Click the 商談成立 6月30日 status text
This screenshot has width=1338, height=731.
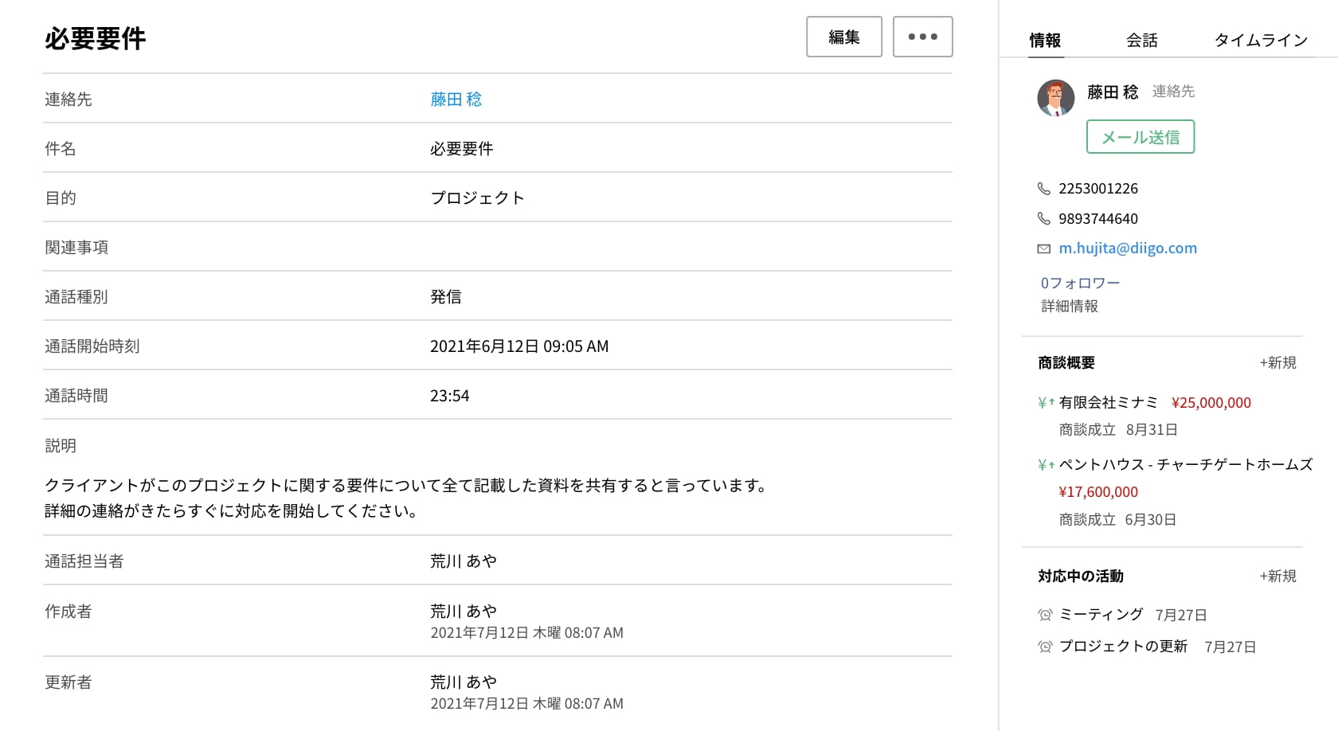point(1117,520)
